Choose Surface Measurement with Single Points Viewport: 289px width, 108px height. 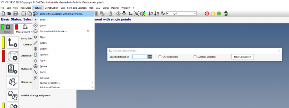(x=63, y=14)
